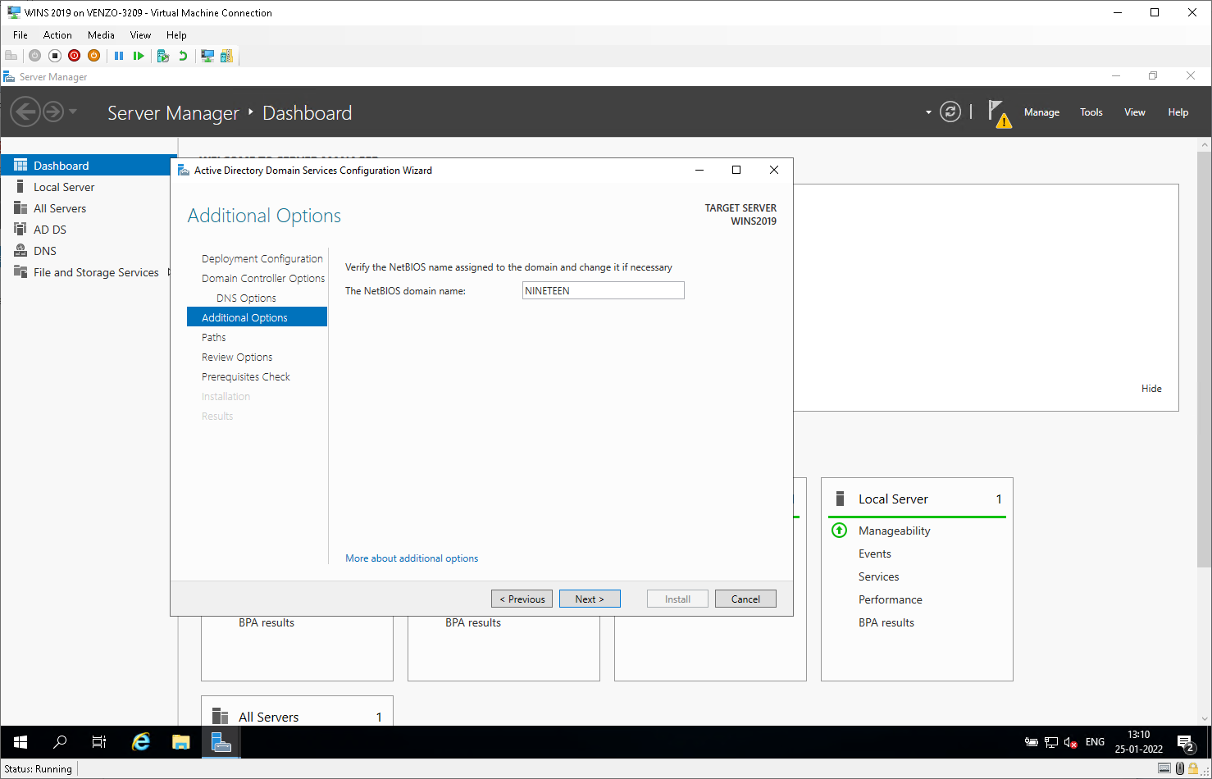Select Additional Options wizard step
Image resolution: width=1212 pixels, height=779 pixels.
[257, 317]
